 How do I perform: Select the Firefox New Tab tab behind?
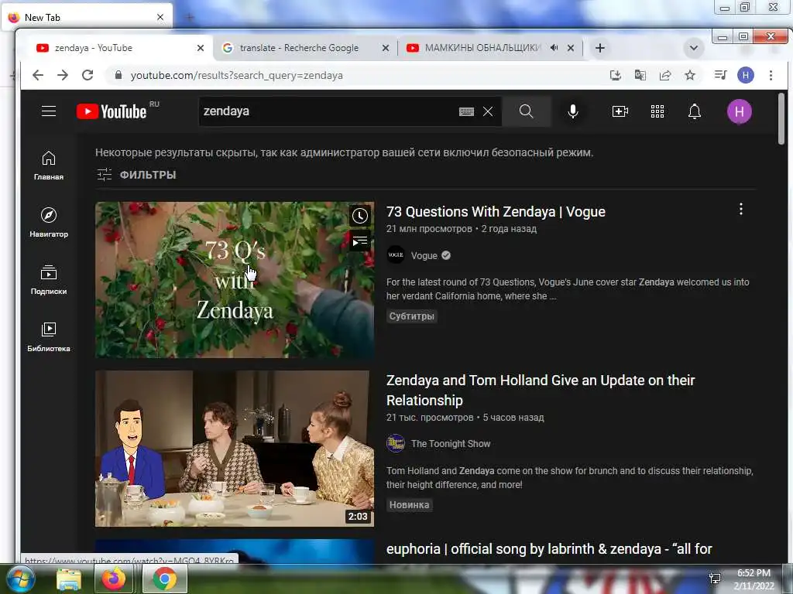click(x=86, y=17)
